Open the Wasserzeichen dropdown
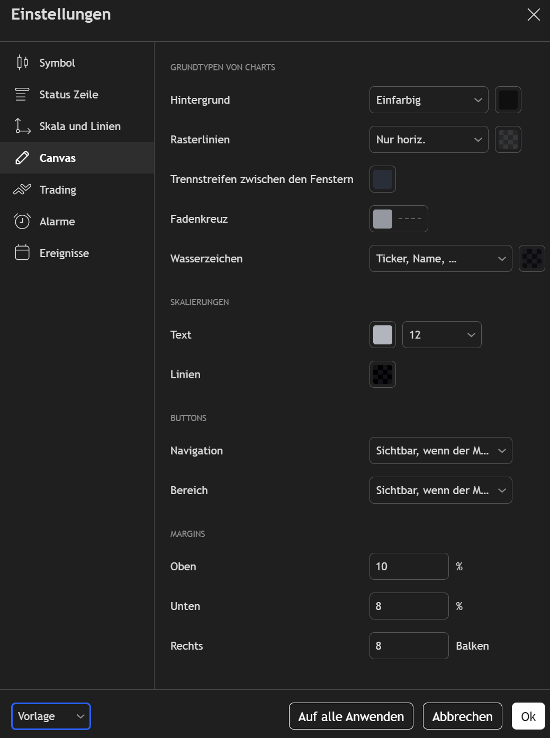Image resolution: width=550 pixels, height=738 pixels. tap(440, 259)
